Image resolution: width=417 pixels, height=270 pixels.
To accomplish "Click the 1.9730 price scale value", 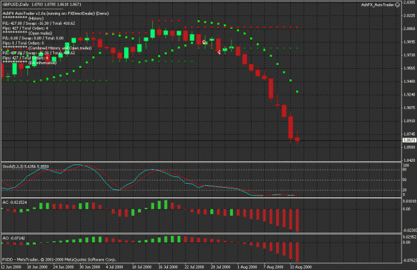I will pyautogui.click(x=409, y=55).
